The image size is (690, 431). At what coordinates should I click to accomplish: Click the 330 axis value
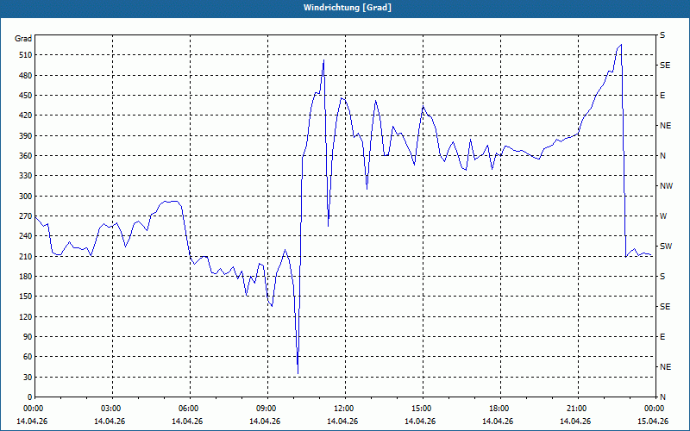(x=26, y=176)
